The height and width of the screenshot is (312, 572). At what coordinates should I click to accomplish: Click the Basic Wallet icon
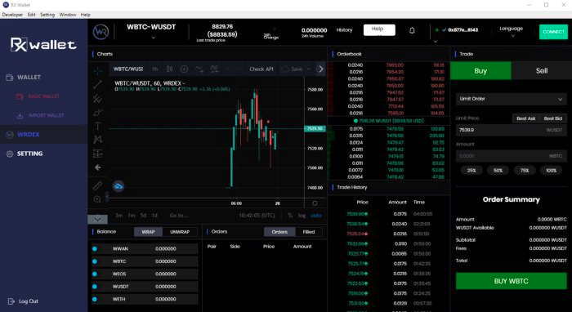[x=20, y=96]
